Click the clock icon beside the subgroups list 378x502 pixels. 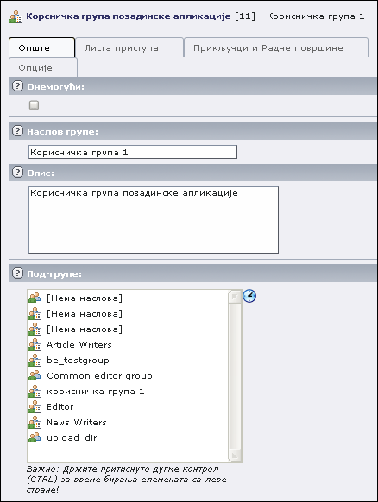pyautogui.click(x=249, y=296)
